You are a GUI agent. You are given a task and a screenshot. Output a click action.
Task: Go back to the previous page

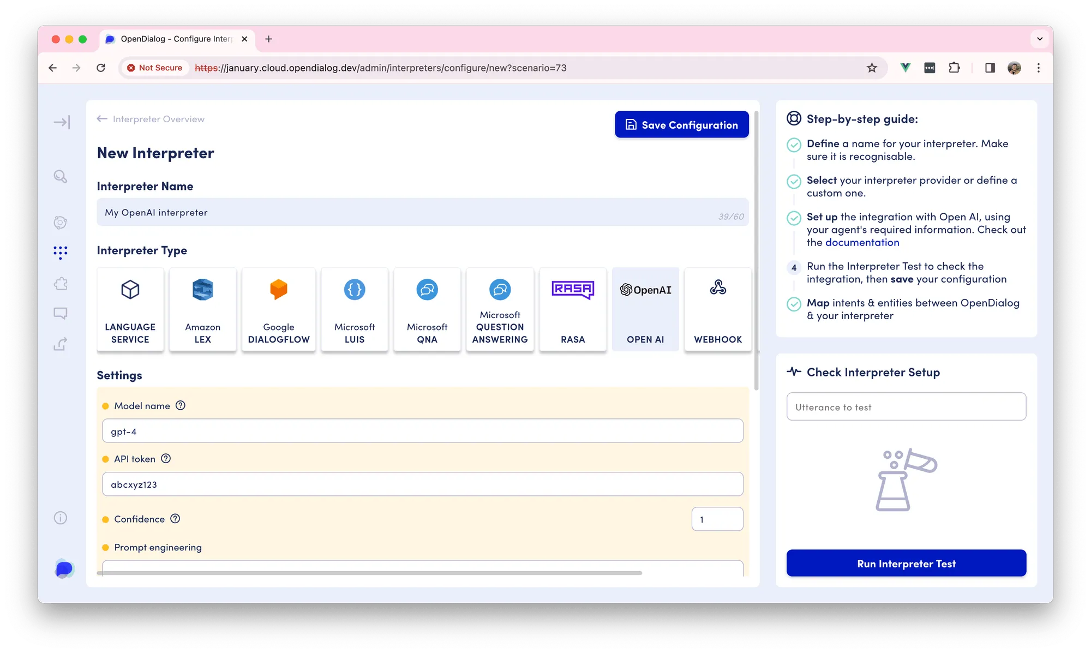coord(52,68)
